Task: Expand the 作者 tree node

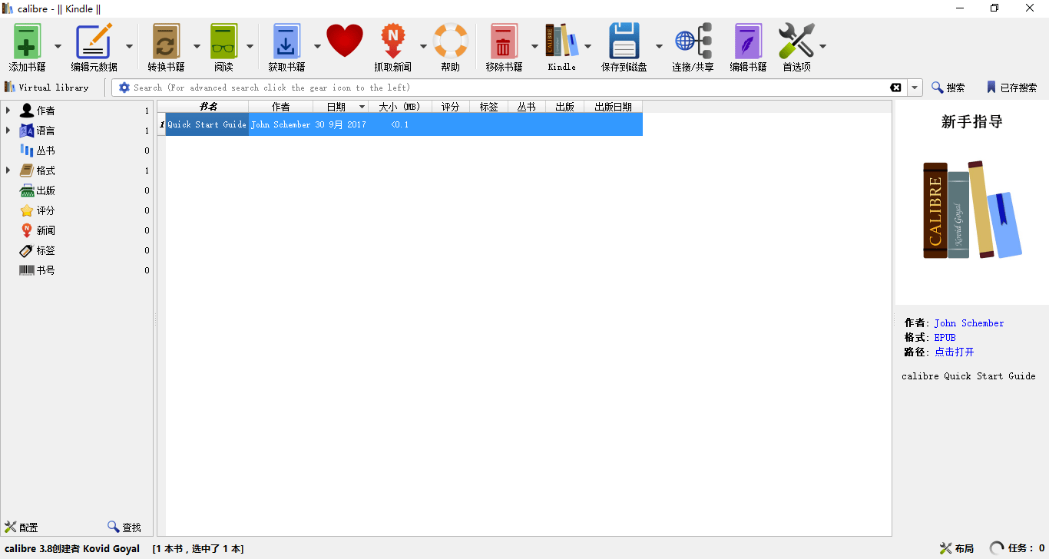Action: [x=8, y=111]
